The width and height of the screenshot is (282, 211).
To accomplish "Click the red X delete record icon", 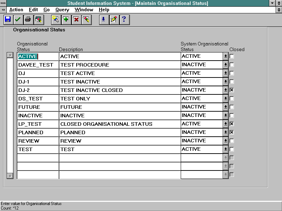I will [76, 19].
